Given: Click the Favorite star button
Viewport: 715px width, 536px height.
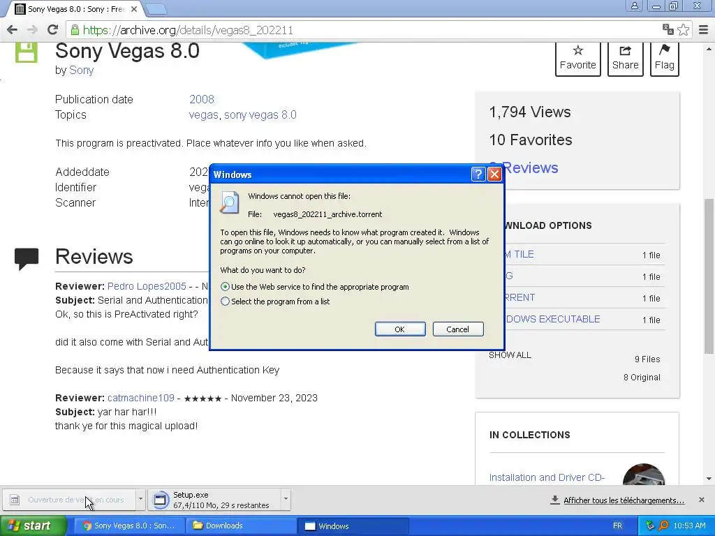Looking at the screenshot, I should (x=577, y=59).
